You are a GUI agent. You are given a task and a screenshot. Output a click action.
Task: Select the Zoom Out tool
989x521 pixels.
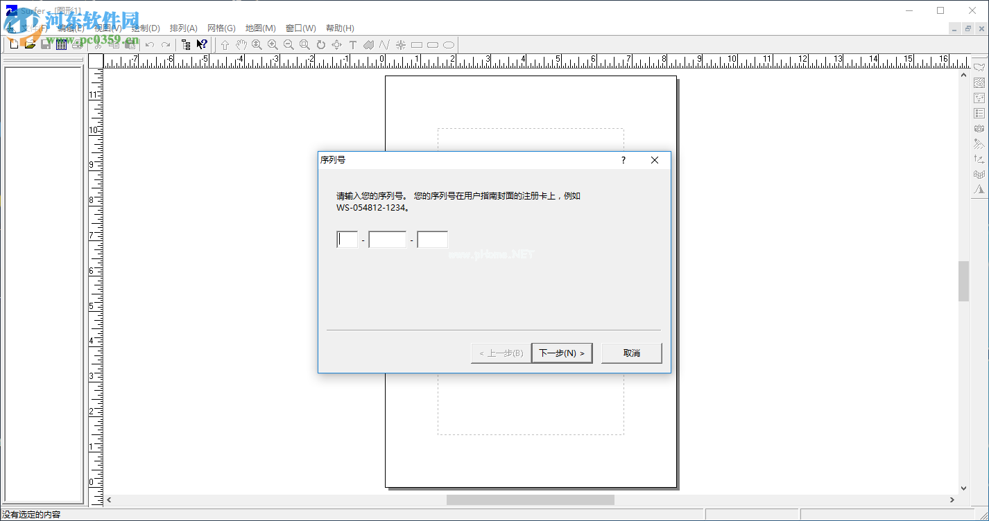(x=289, y=44)
